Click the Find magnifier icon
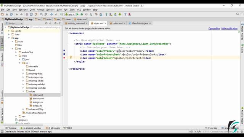Image resolution: width=244 pixels, height=137 pixels. [42, 14]
